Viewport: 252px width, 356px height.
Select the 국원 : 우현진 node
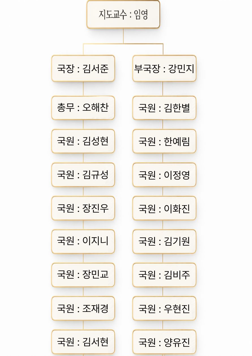pyautogui.click(x=164, y=308)
